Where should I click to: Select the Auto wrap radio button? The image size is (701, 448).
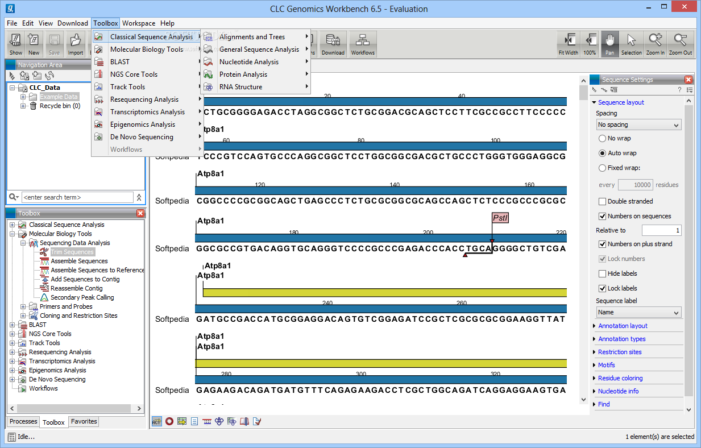(602, 153)
